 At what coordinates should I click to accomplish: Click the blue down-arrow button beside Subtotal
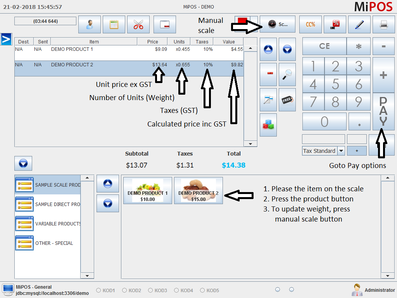click(23, 163)
